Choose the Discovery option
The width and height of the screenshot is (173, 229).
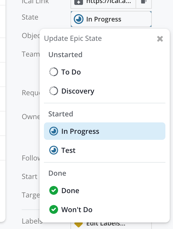point(105,91)
